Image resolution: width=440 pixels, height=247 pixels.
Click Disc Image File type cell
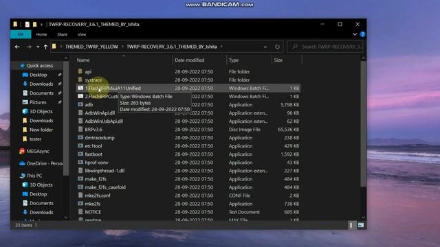tap(245, 130)
